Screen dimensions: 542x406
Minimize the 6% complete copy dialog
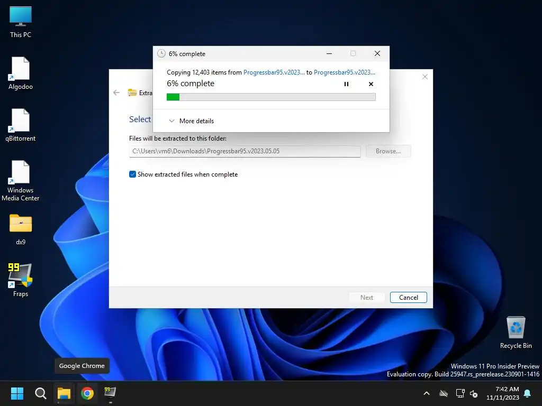(x=329, y=53)
